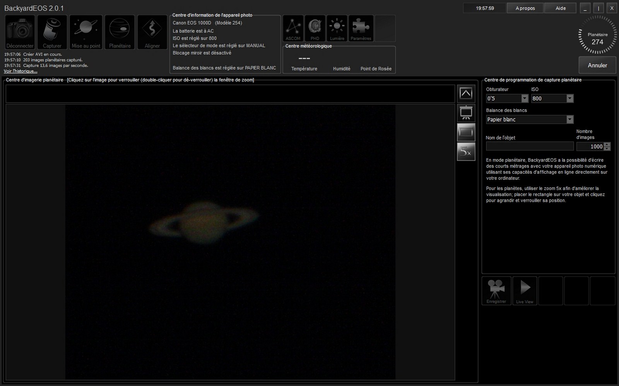This screenshot has width=619, height=386.
Task: Launch the PHD guiding icon
Action: 315,29
